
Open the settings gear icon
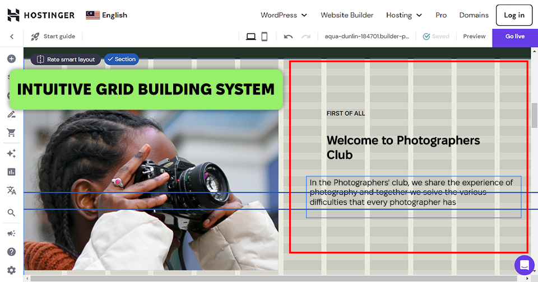(11, 270)
